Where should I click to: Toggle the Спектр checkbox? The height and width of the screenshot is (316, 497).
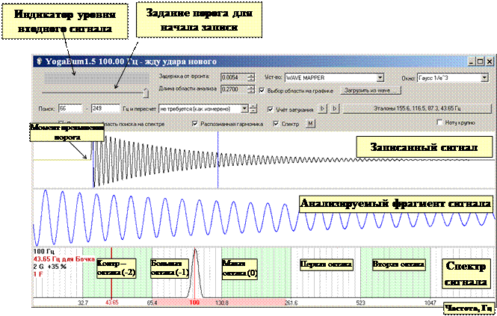coord(274,123)
